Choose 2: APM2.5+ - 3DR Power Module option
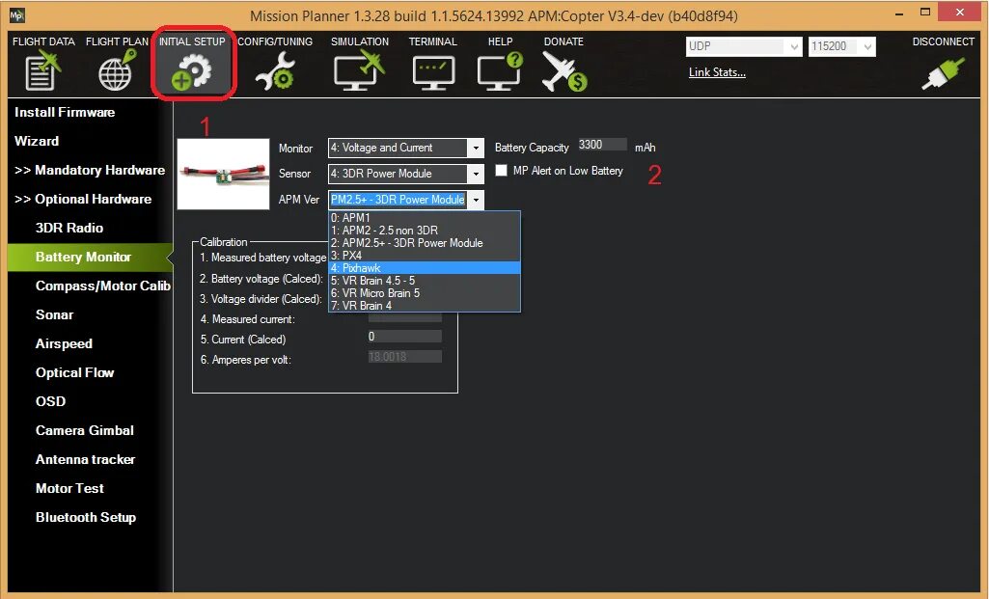This screenshot has width=989, height=599. (x=425, y=243)
